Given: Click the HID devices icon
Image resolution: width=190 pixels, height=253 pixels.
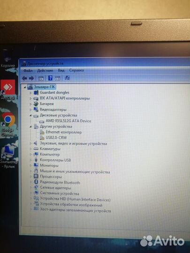Looking at the screenshot, I should coord(36,199).
